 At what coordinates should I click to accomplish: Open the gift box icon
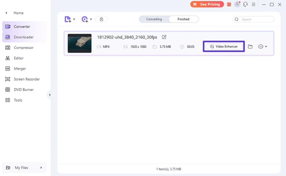[229, 4]
